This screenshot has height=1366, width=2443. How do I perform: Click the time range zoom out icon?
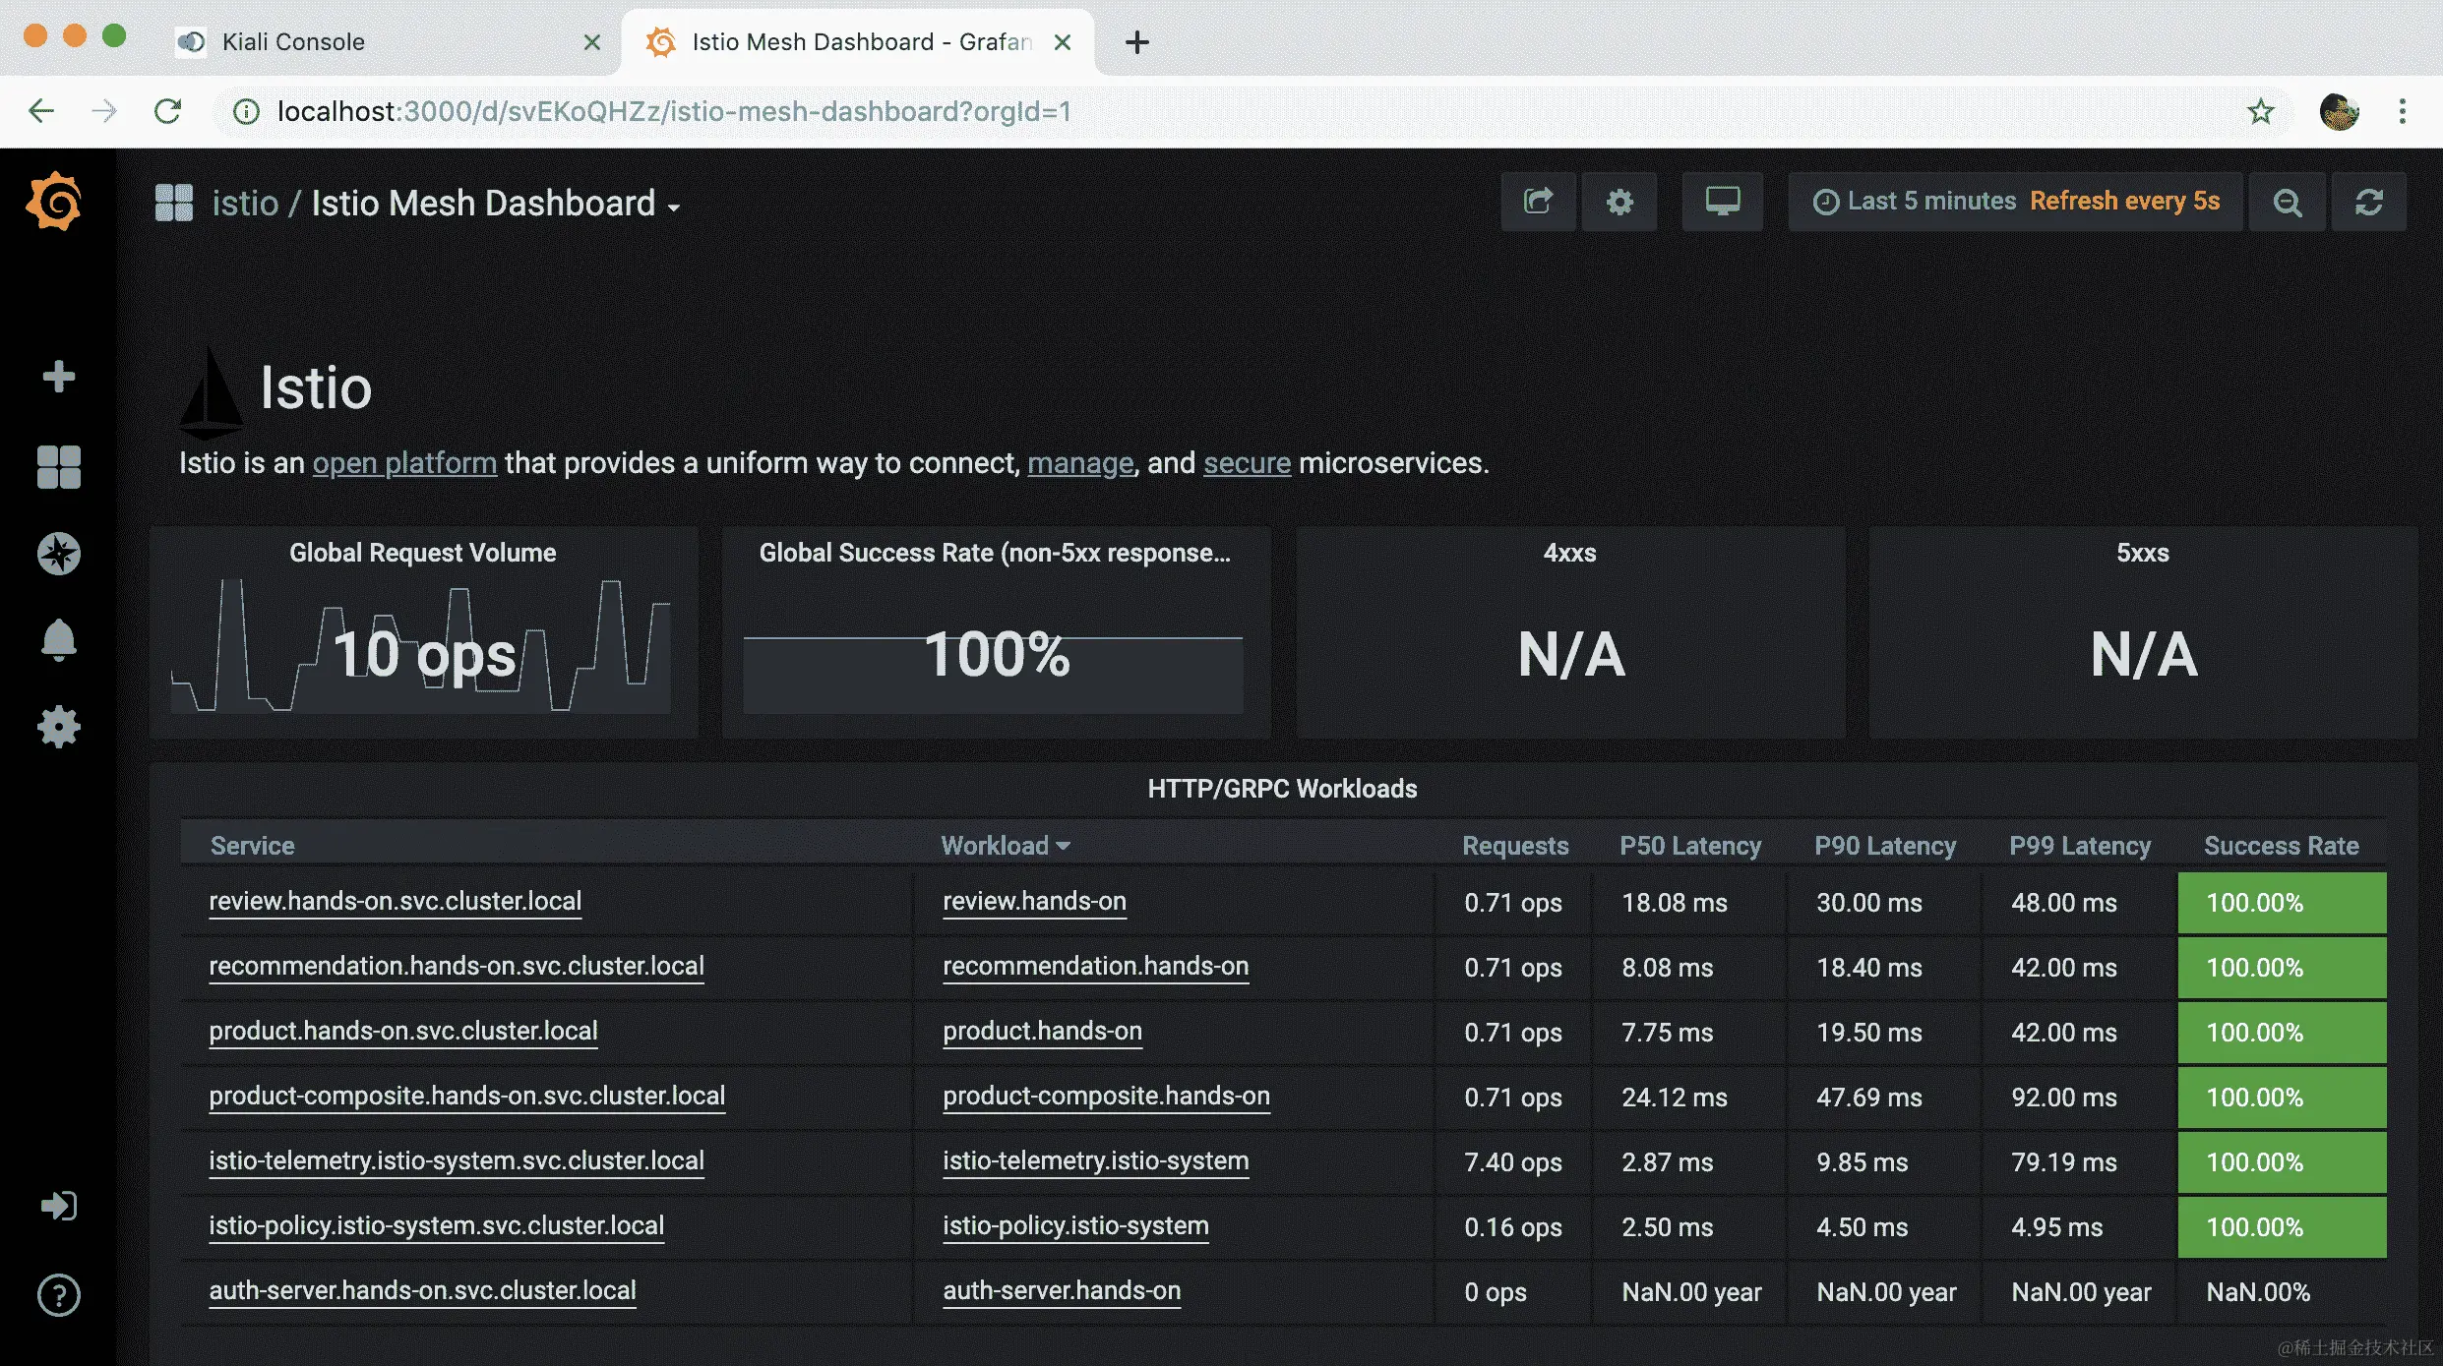click(x=2287, y=202)
